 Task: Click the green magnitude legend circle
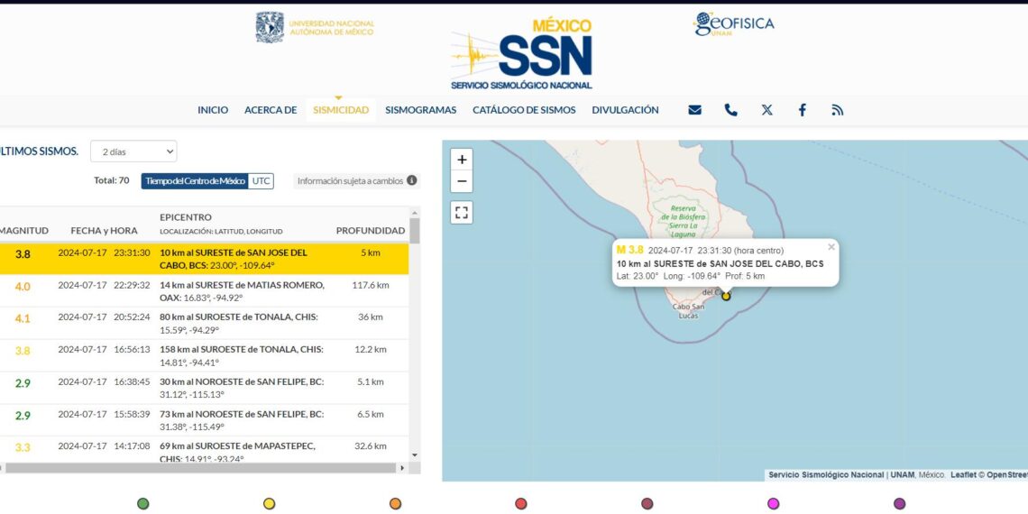[x=142, y=503]
